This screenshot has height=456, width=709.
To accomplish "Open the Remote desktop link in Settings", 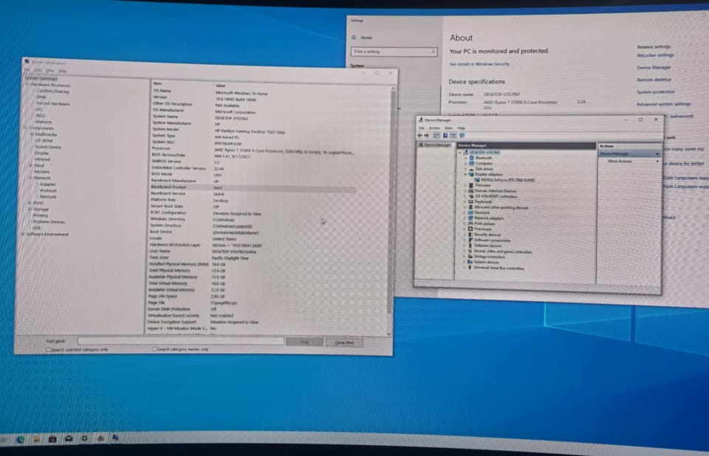I will click(x=654, y=80).
